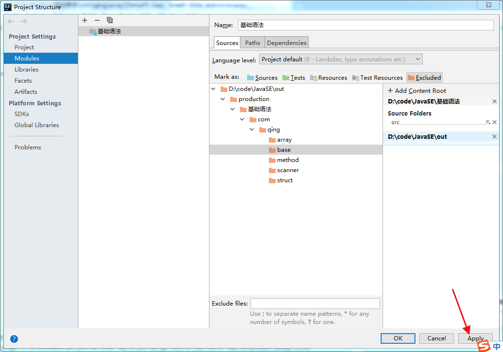The width and height of the screenshot is (503, 352).
Task: Switch to the Paths tab
Action: [252, 43]
